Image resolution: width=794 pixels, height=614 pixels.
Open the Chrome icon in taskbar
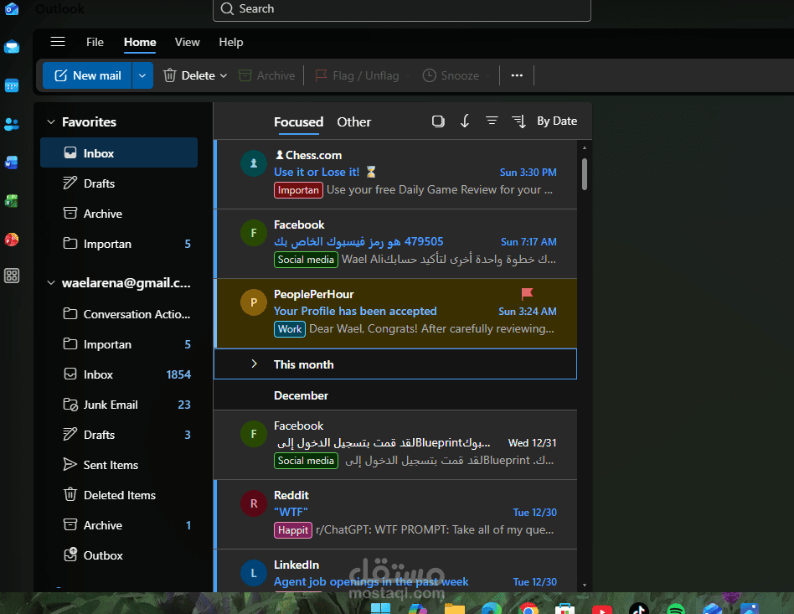[528, 609]
